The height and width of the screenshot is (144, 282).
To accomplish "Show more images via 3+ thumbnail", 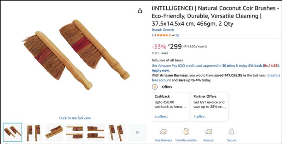I will (x=137, y=132).
